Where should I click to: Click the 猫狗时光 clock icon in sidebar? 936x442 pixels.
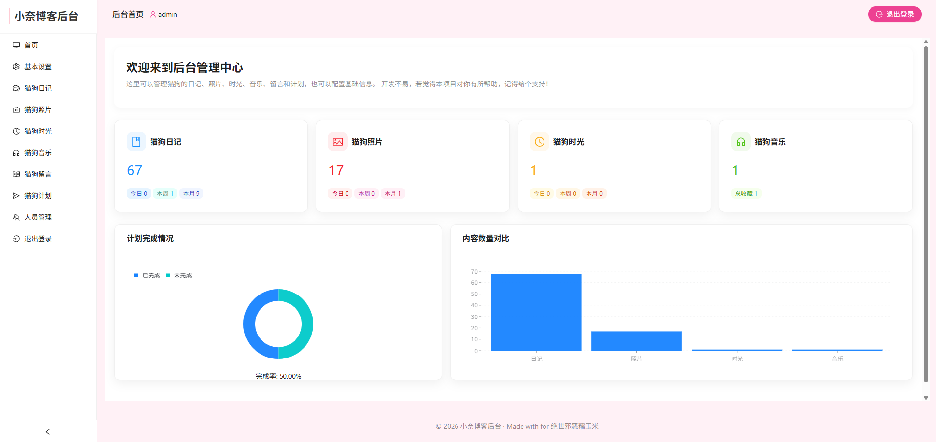pos(16,131)
